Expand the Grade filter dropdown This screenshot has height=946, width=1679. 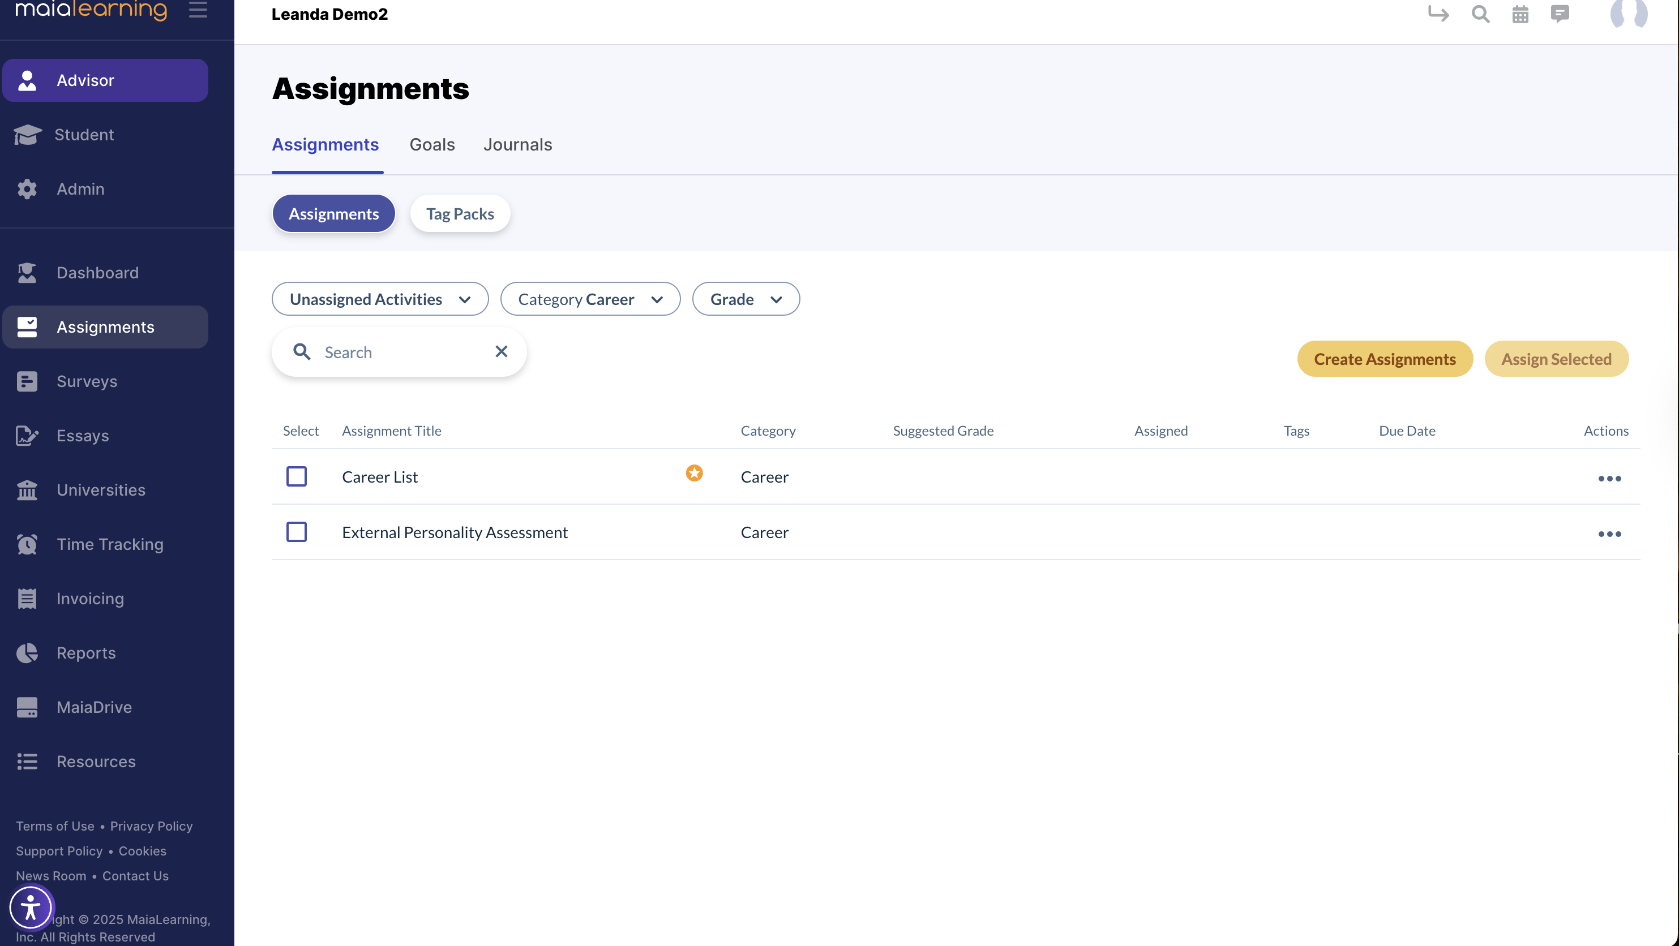pyautogui.click(x=746, y=299)
